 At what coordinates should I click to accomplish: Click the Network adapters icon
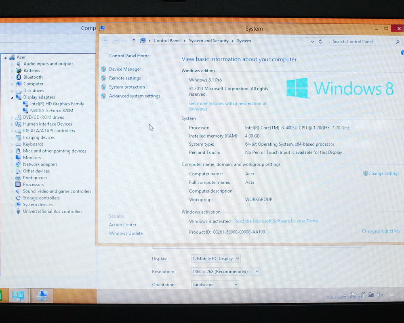[18, 164]
